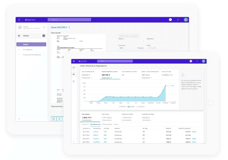Select the Corriente chart option
The width and height of the screenshot is (228, 160).
tap(131, 107)
